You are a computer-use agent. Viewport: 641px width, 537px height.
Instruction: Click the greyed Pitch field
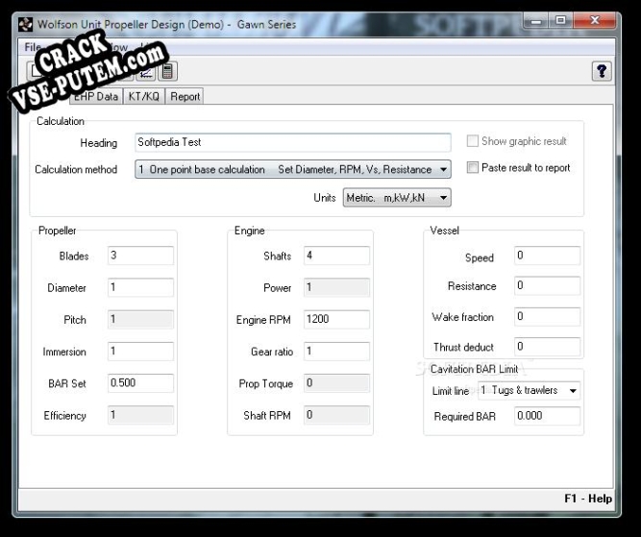(x=140, y=319)
